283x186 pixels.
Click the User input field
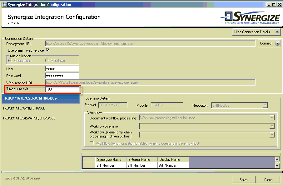coord(62,69)
